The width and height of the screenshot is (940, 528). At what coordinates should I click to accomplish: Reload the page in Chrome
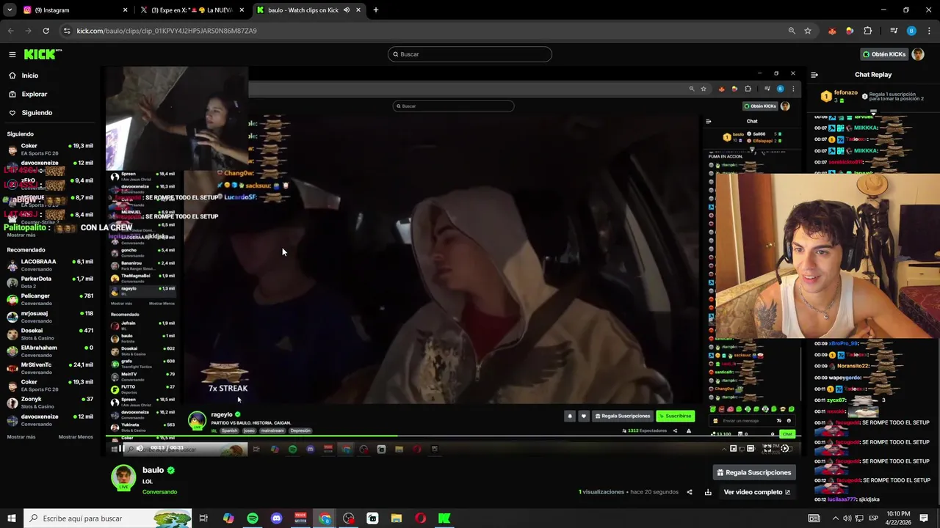(x=46, y=31)
